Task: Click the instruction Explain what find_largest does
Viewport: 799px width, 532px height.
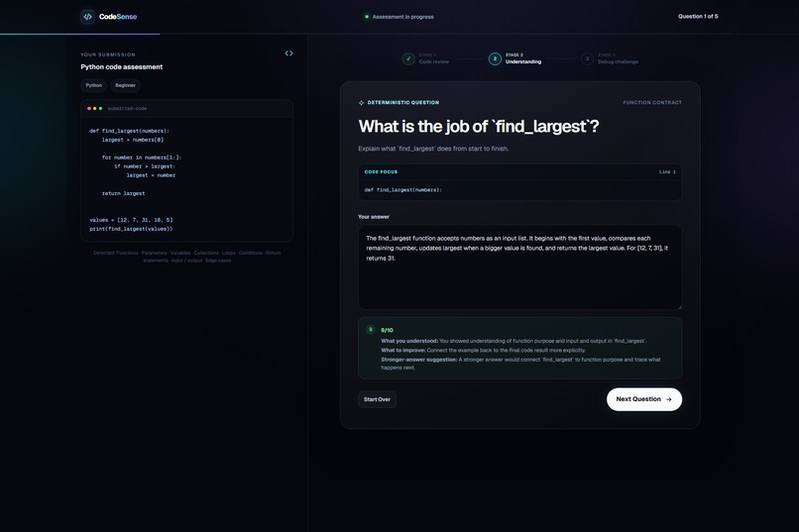Action: click(x=433, y=149)
